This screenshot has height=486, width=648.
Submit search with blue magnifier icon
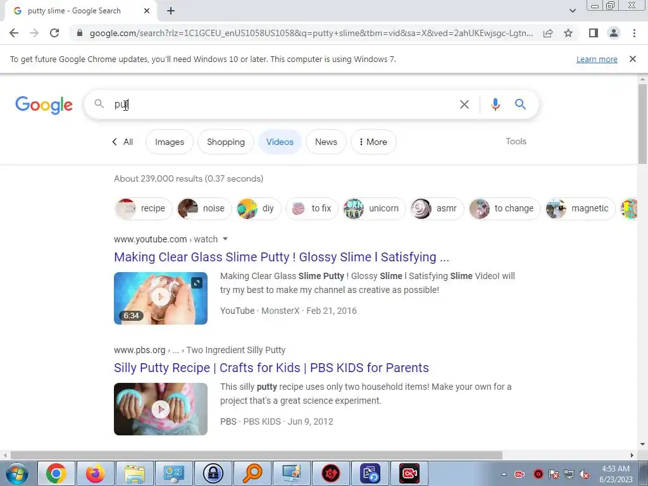pyautogui.click(x=520, y=104)
